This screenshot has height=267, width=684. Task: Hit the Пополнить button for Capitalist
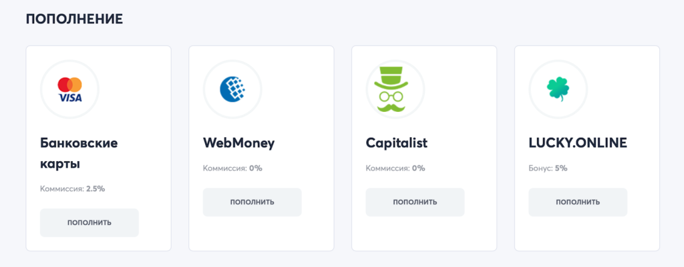point(415,202)
